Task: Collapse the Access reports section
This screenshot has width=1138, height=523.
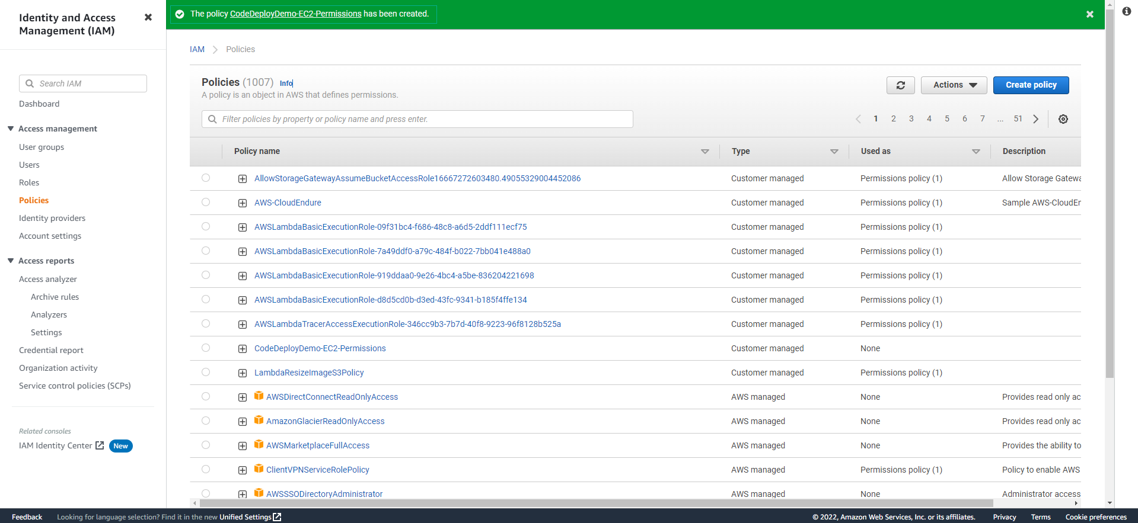Action: 11,261
